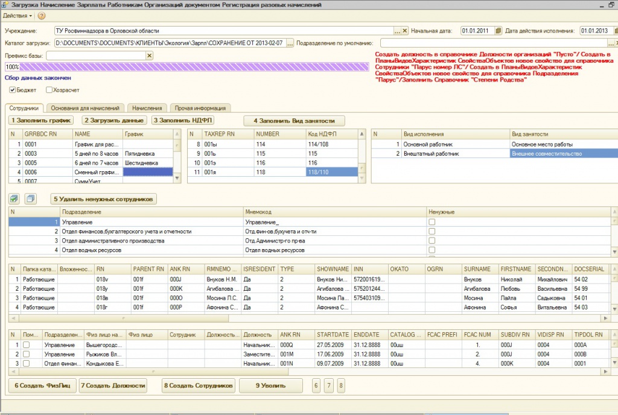Mark Управление department as Ненужные
Viewport: 618px width, 415px height.
point(432,222)
